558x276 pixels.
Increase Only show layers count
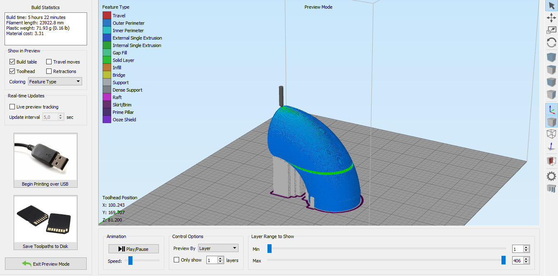pos(221,259)
